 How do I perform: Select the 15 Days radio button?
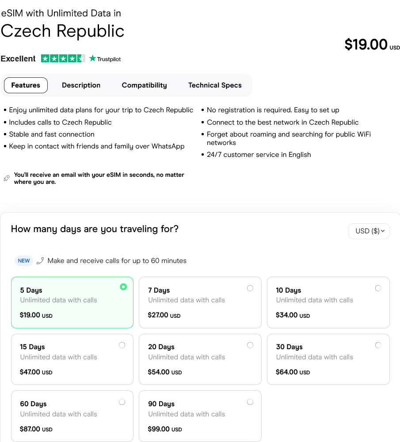(122, 345)
